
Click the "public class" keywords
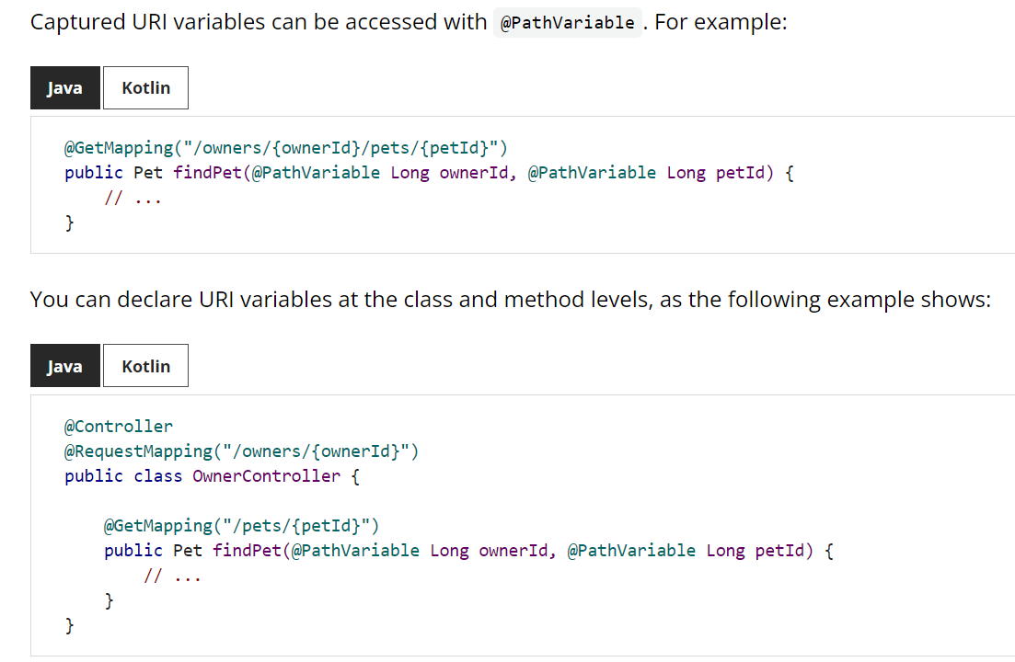123,476
